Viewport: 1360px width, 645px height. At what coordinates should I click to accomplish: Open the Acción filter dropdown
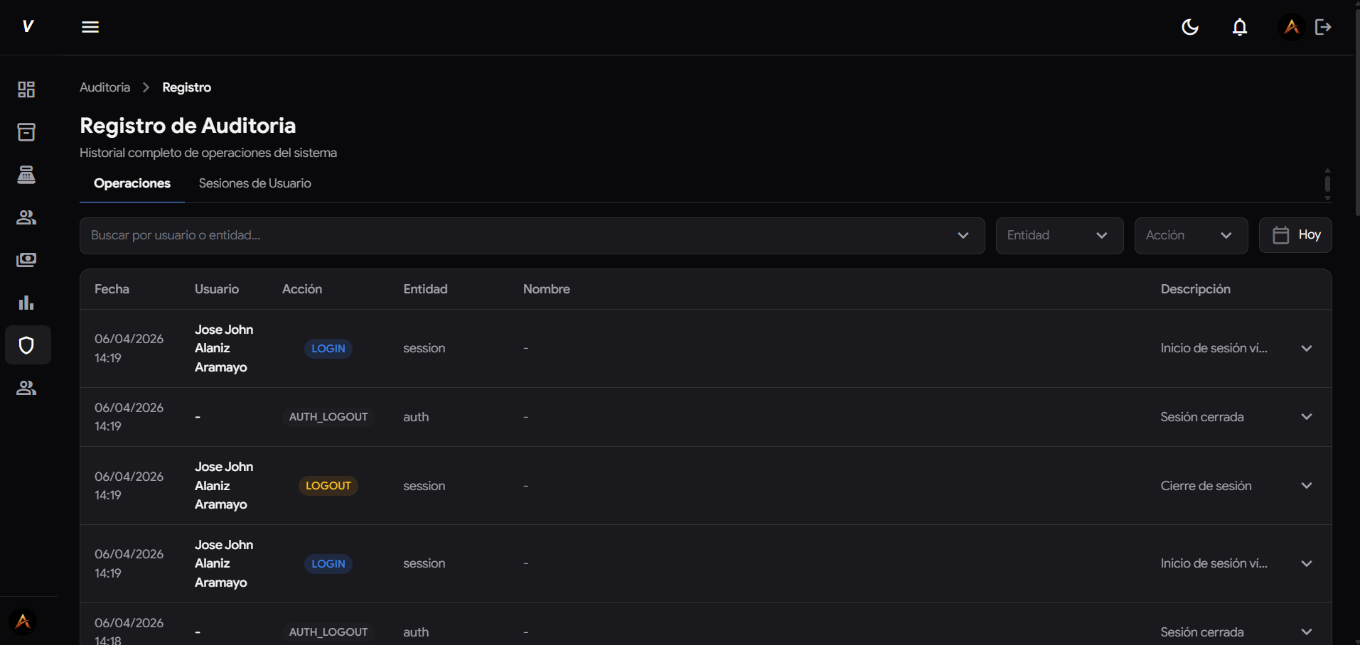1190,236
